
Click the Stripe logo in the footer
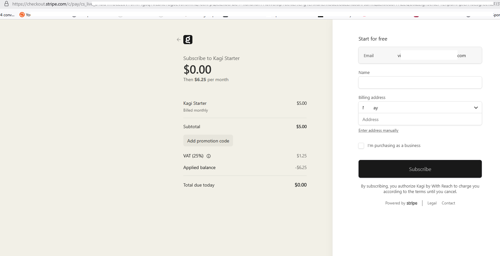coord(412,203)
